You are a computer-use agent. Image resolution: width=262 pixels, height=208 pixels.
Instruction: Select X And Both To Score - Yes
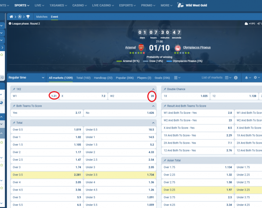click(x=198, y=128)
